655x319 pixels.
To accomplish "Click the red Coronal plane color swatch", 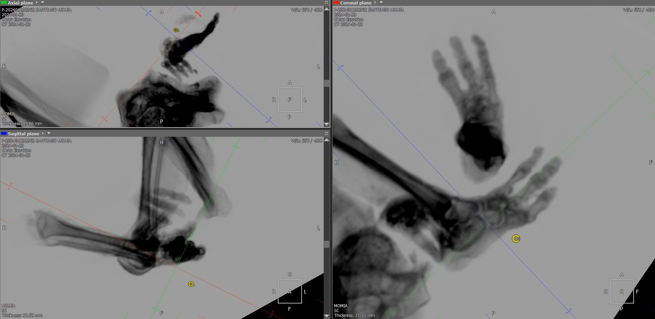I will 336,2.
